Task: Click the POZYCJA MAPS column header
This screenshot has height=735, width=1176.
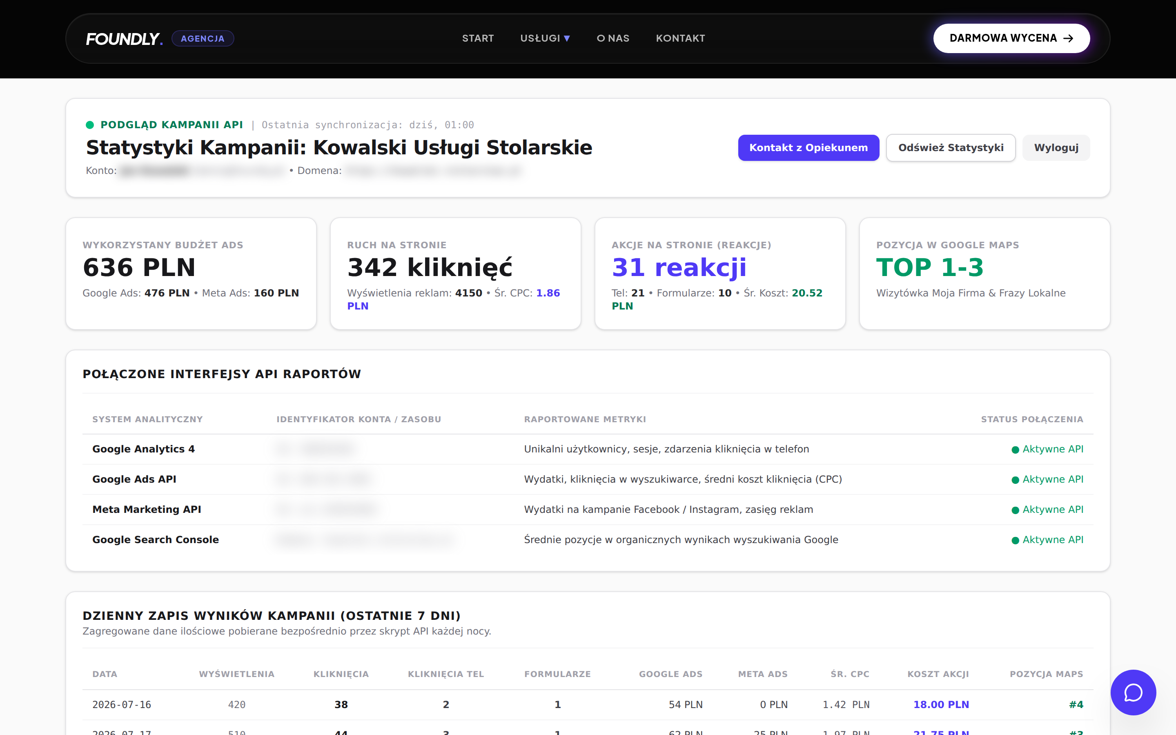Action: pyautogui.click(x=1046, y=674)
